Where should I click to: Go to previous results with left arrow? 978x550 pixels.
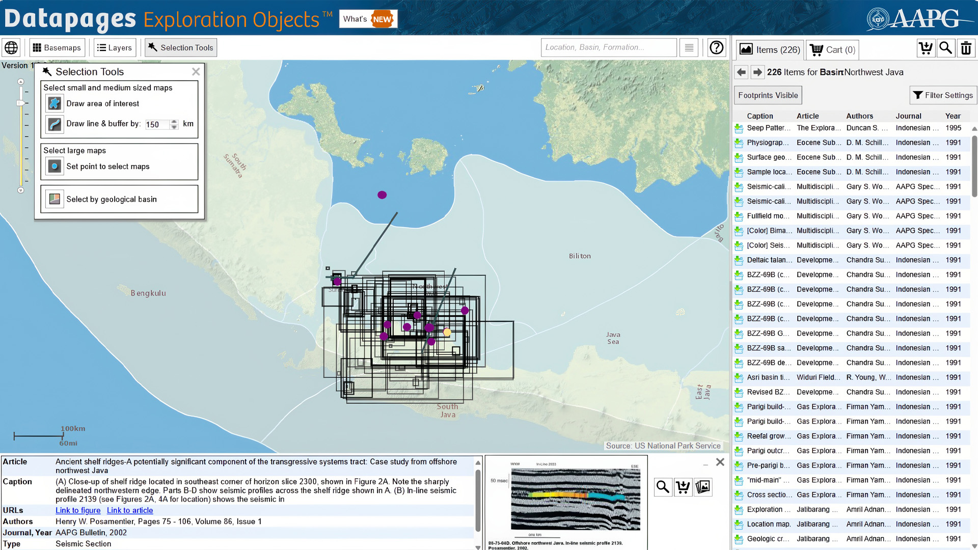742,72
